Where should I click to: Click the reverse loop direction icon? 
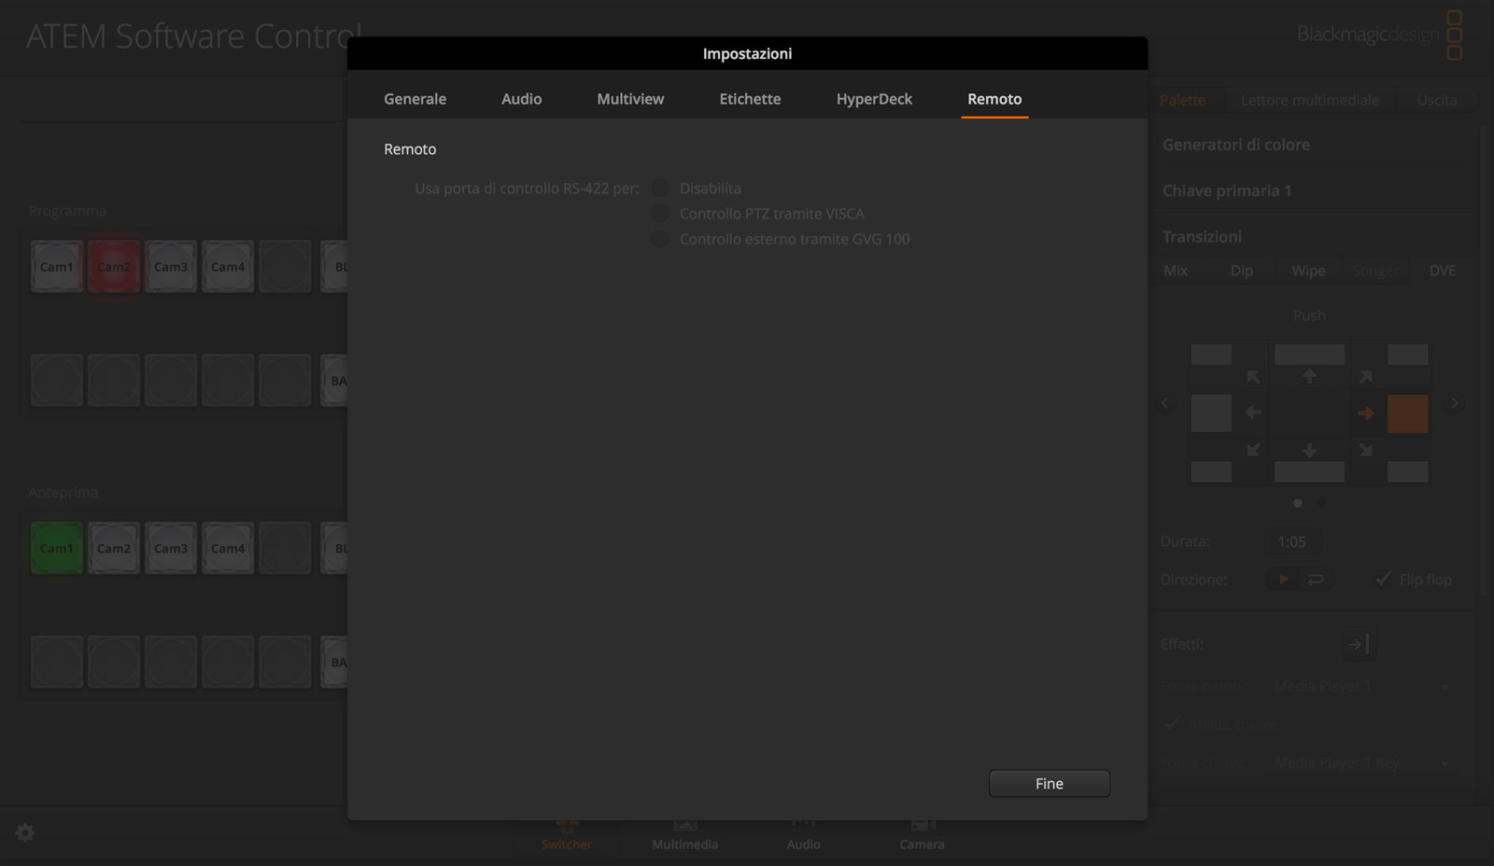coord(1317,579)
